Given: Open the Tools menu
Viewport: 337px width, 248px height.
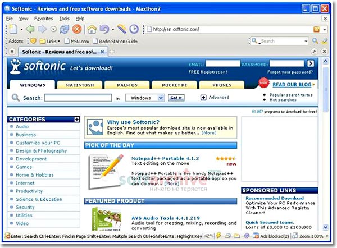Looking at the screenshot, I should point(64,19).
